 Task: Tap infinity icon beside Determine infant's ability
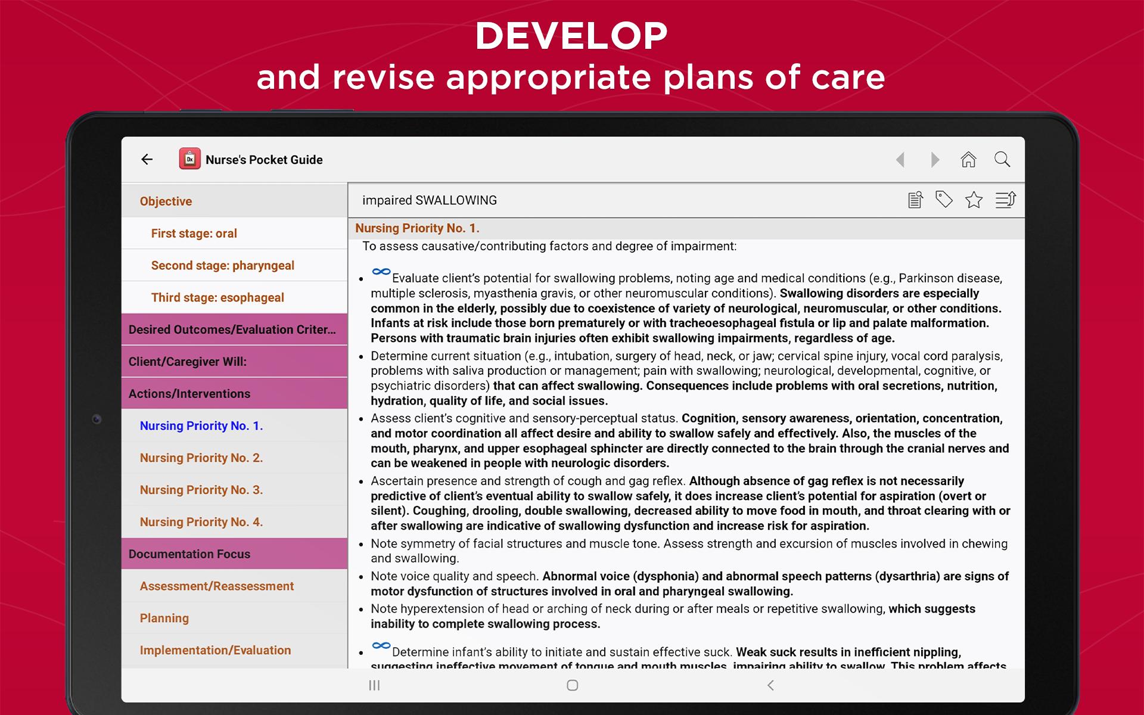(x=381, y=645)
